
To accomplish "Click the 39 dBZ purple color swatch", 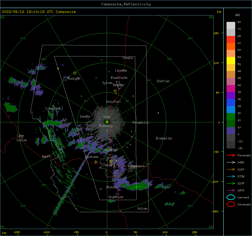I will point(231,95).
